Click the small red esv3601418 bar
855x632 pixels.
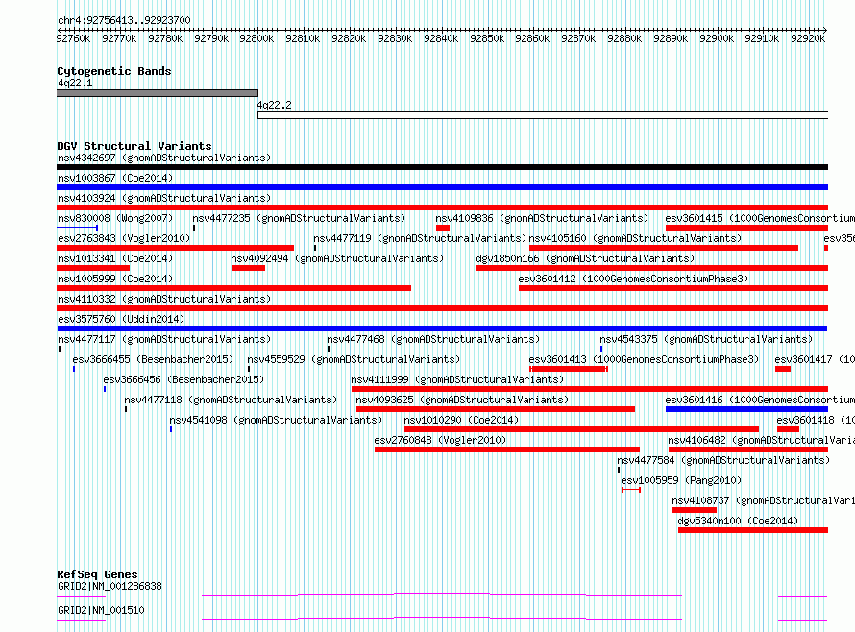point(788,429)
